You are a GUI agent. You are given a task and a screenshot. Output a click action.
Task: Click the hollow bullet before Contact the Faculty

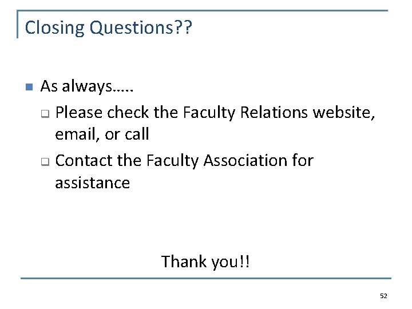pos(45,161)
